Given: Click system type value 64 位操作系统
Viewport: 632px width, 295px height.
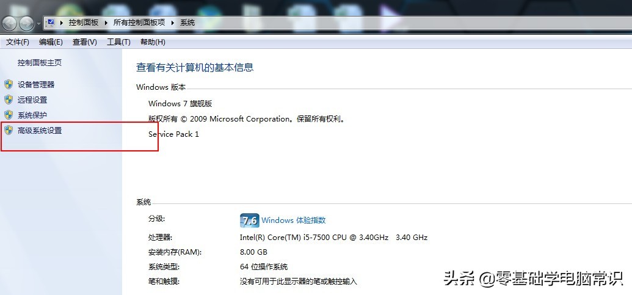Looking at the screenshot, I should [x=264, y=267].
